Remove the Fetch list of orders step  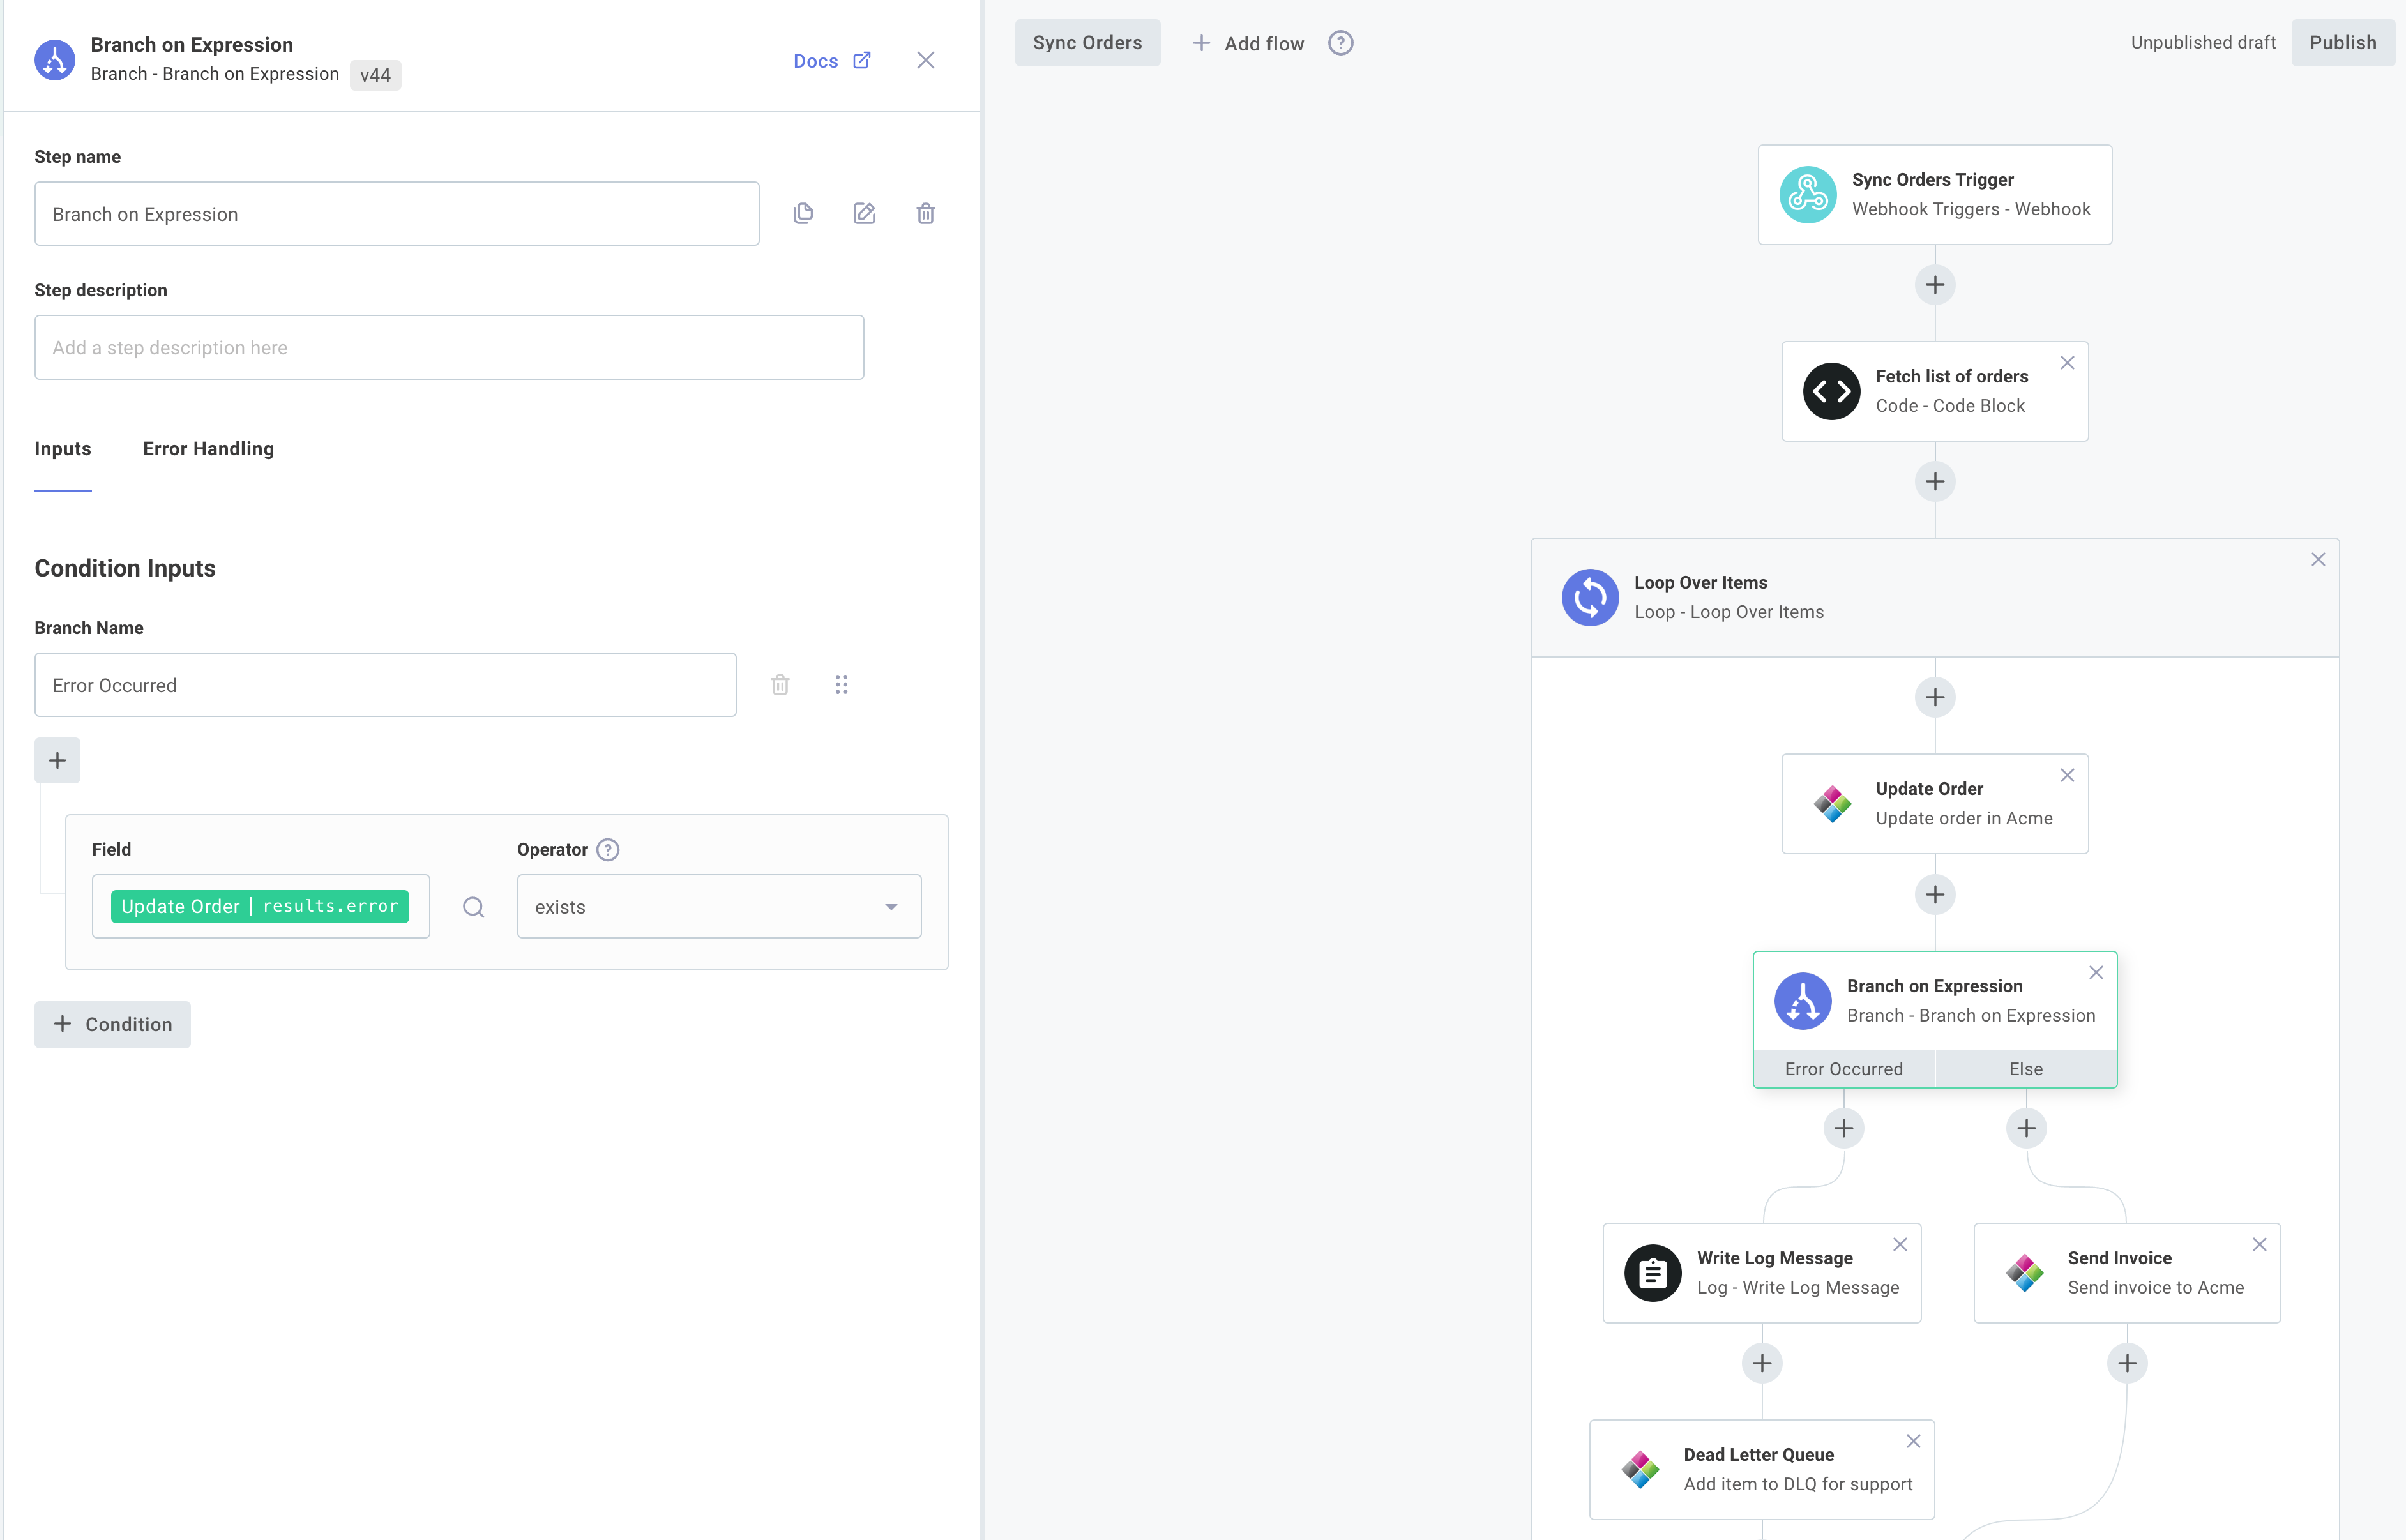tap(2067, 363)
